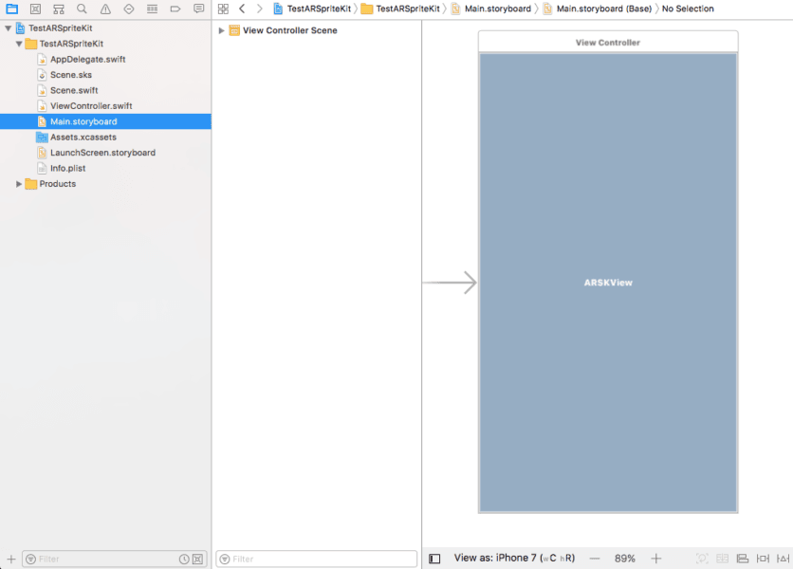Expand the Products folder
The height and width of the screenshot is (569, 793).
[19, 184]
